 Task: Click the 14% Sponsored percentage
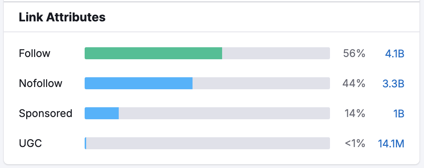tap(354, 114)
